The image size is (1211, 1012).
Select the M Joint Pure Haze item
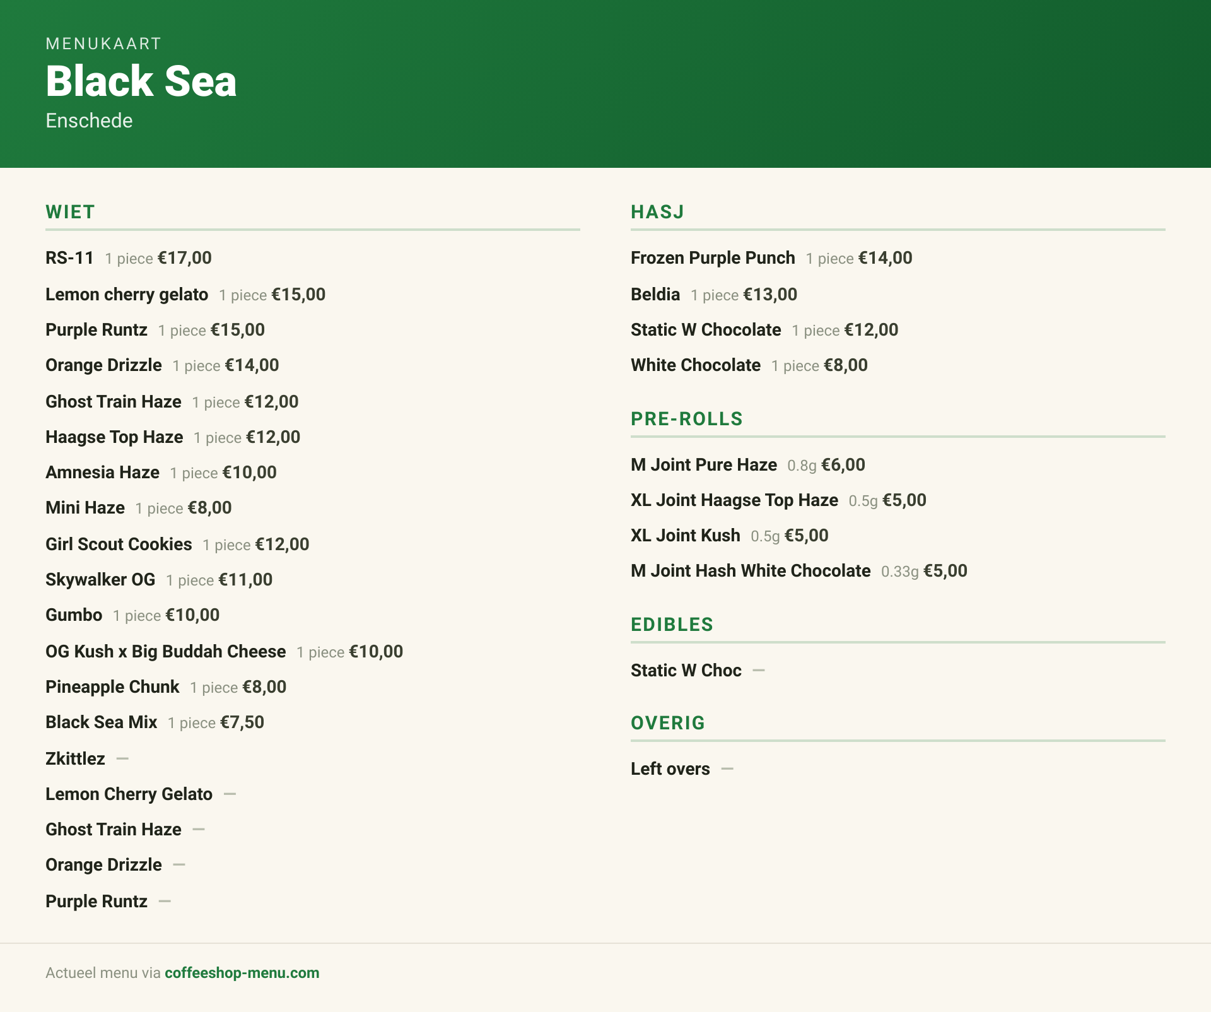748,465
